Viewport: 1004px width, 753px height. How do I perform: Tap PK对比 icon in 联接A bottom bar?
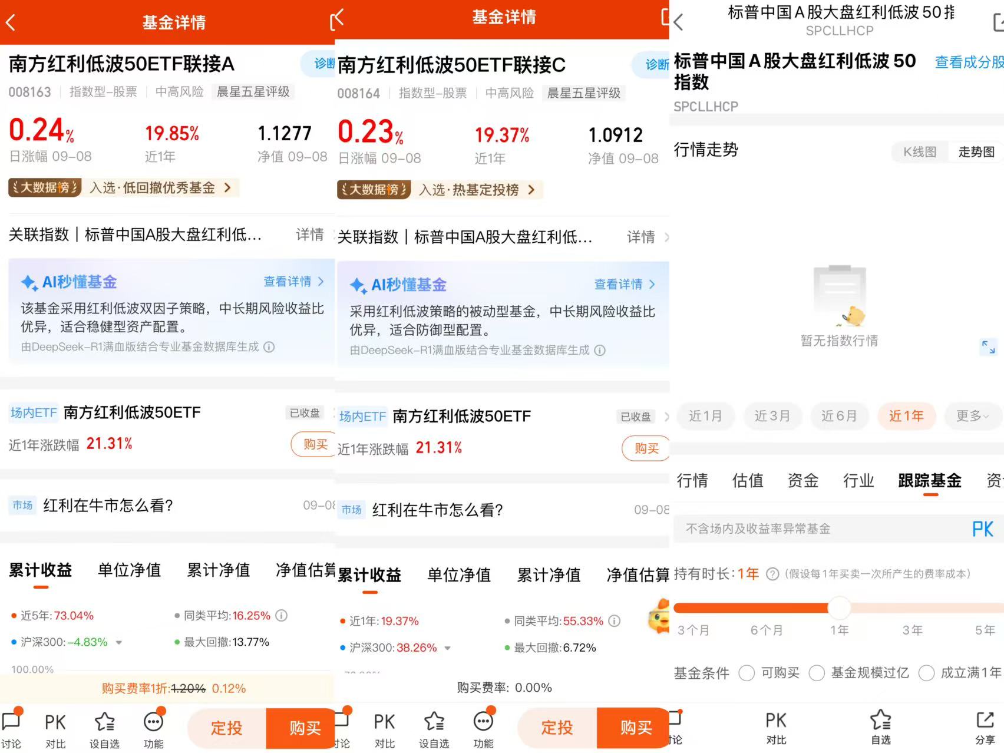[x=55, y=730]
